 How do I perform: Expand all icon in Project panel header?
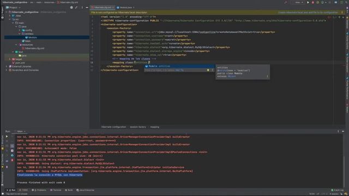pos(76,7)
